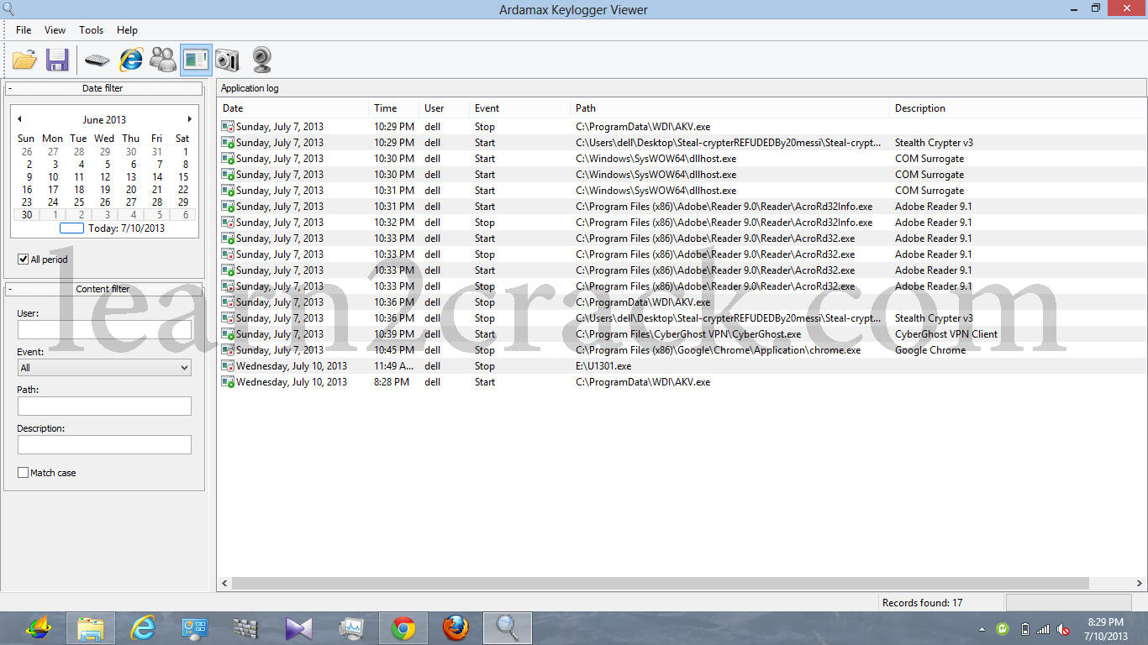This screenshot has height=645, width=1148.
Task: Open Internet Explorer from the taskbar
Action: (x=144, y=628)
